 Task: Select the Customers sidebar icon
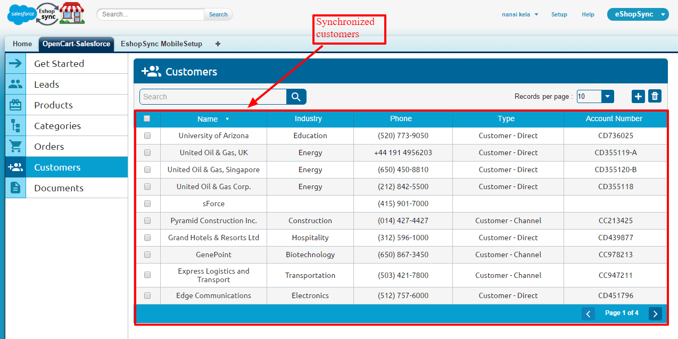15,167
